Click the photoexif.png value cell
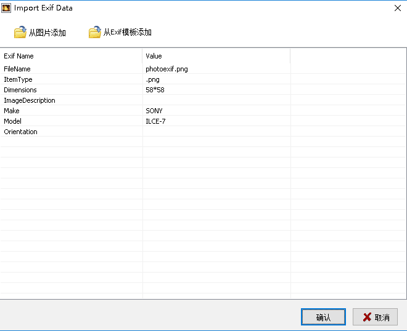Screen dimensions: 407x331 click(x=166, y=69)
